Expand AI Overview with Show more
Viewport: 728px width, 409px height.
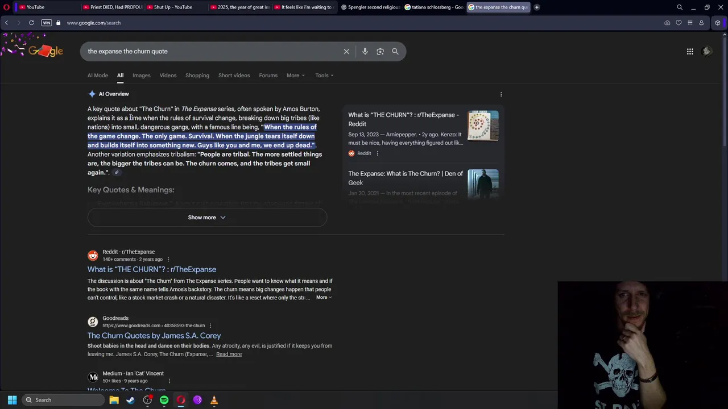coord(207,218)
